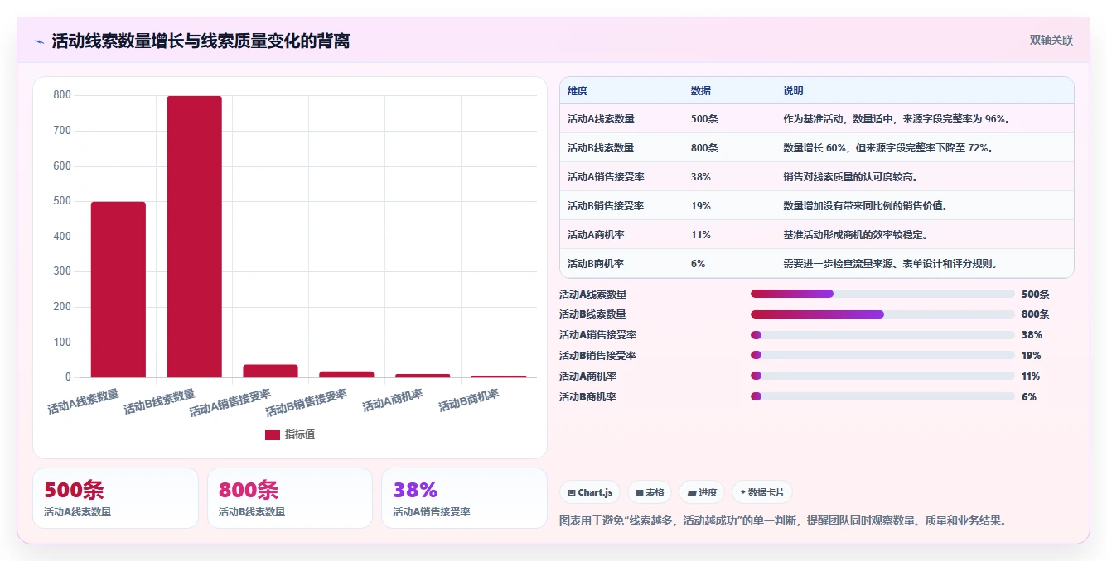This screenshot has height=561, width=1107.
Task: Select the 表格 chip
Action: point(650,492)
